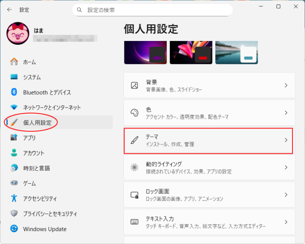Click the テキスト入力 keyboard icon
Screen dimensions: 305x244
134,222
